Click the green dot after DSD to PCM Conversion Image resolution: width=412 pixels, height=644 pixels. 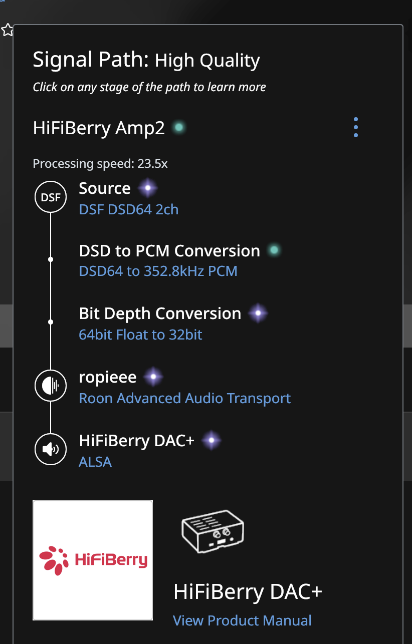274,249
